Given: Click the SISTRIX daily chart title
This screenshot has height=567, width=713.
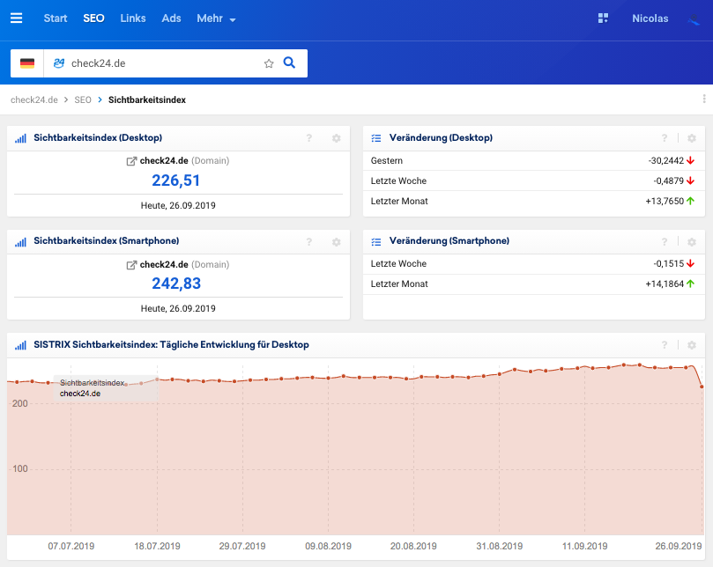Looking at the screenshot, I should coord(172,344).
